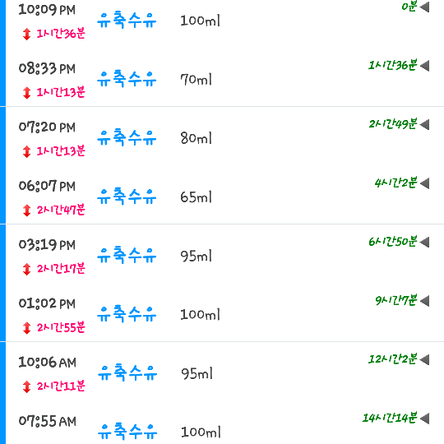Click the gray arrow beside 0분
Image resolution: width=444 pixels, height=444 pixels.
tap(424, 7)
